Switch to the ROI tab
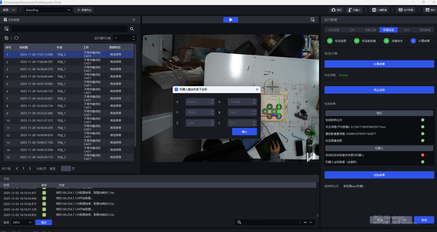Screen dimensions: 437x232 pos(407,30)
